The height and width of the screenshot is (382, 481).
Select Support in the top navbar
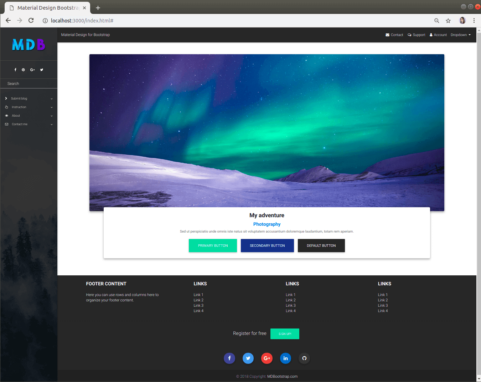click(x=417, y=35)
